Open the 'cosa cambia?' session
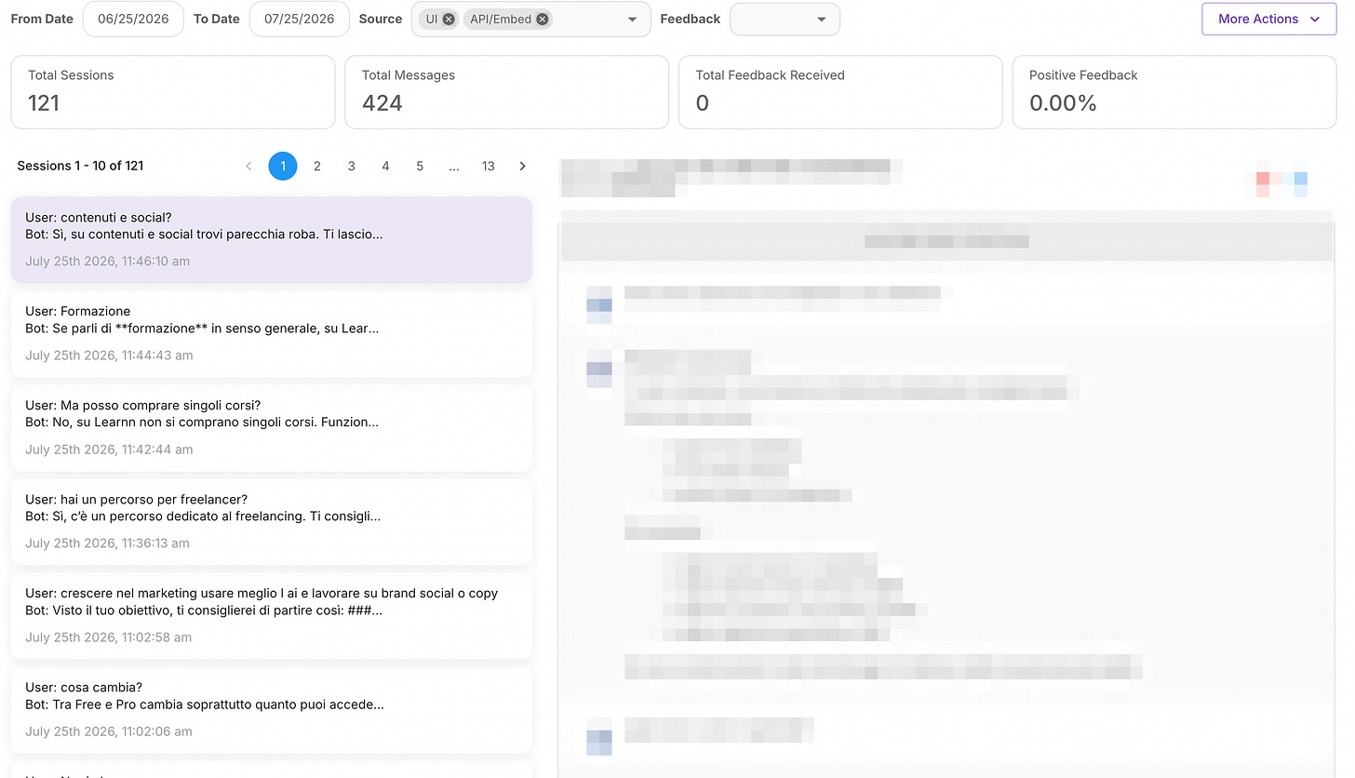 (x=272, y=709)
